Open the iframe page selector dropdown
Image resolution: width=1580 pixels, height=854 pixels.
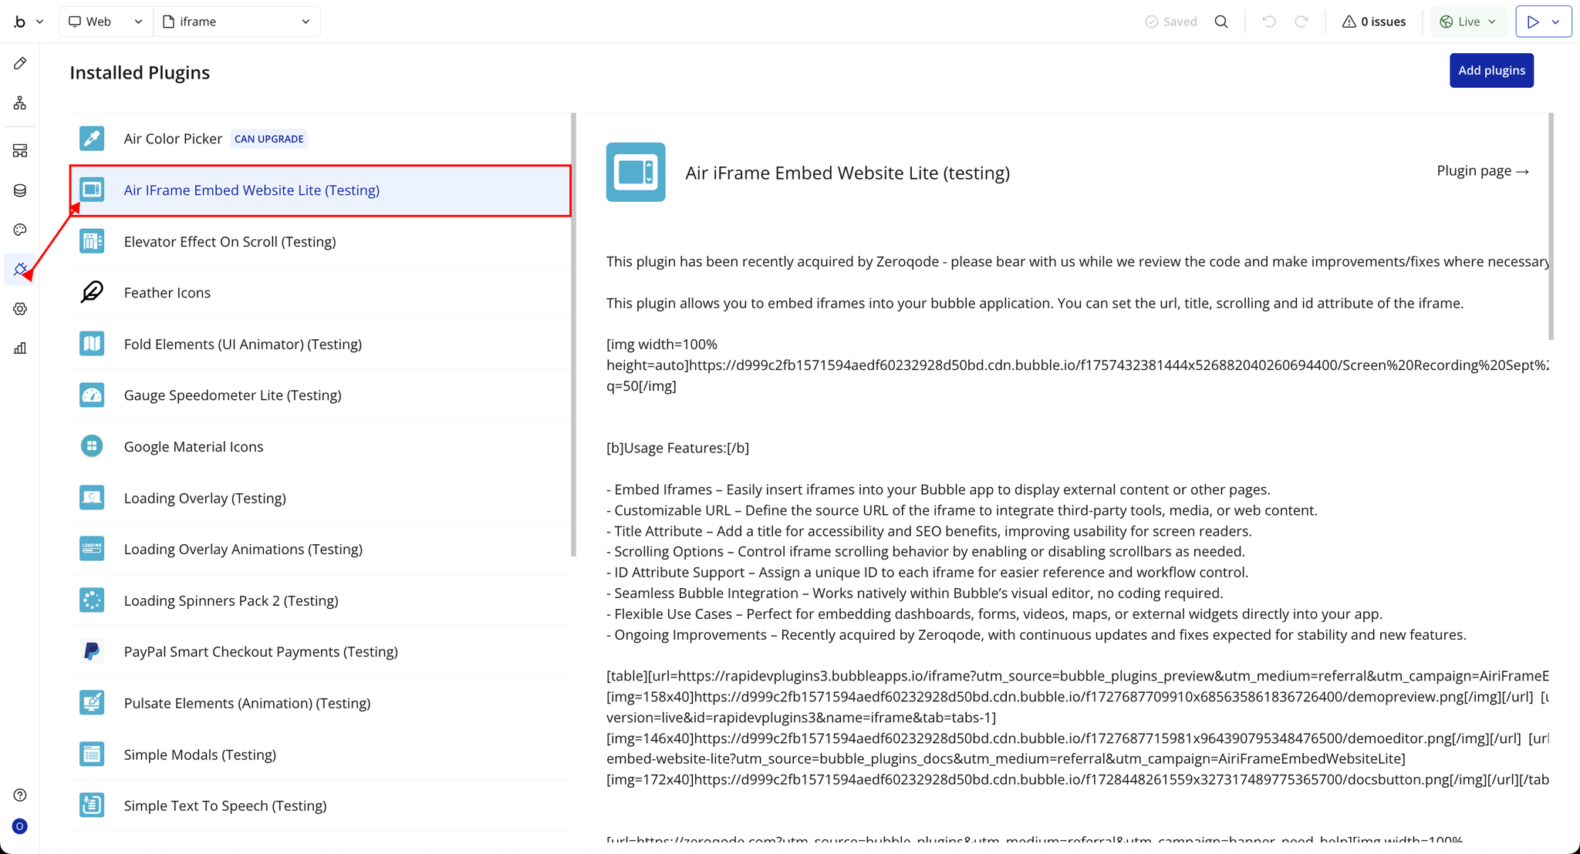tap(237, 22)
